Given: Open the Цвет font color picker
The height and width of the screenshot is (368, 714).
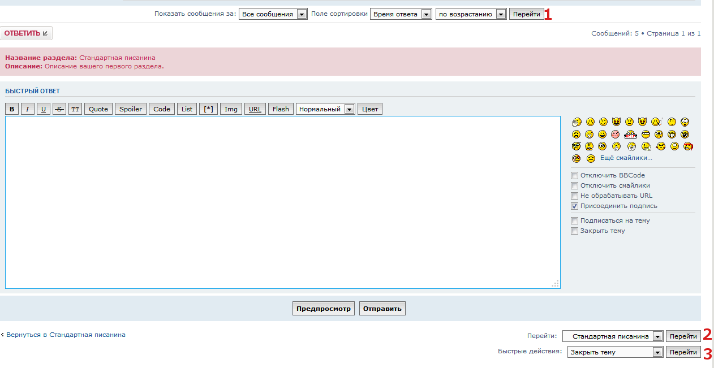Looking at the screenshot, I should pyautogui.click(x=370, y=109).
